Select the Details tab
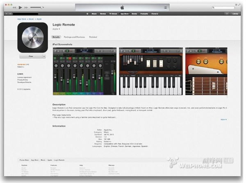The width and height of the screenshot is (246, 183). (56, 37)
